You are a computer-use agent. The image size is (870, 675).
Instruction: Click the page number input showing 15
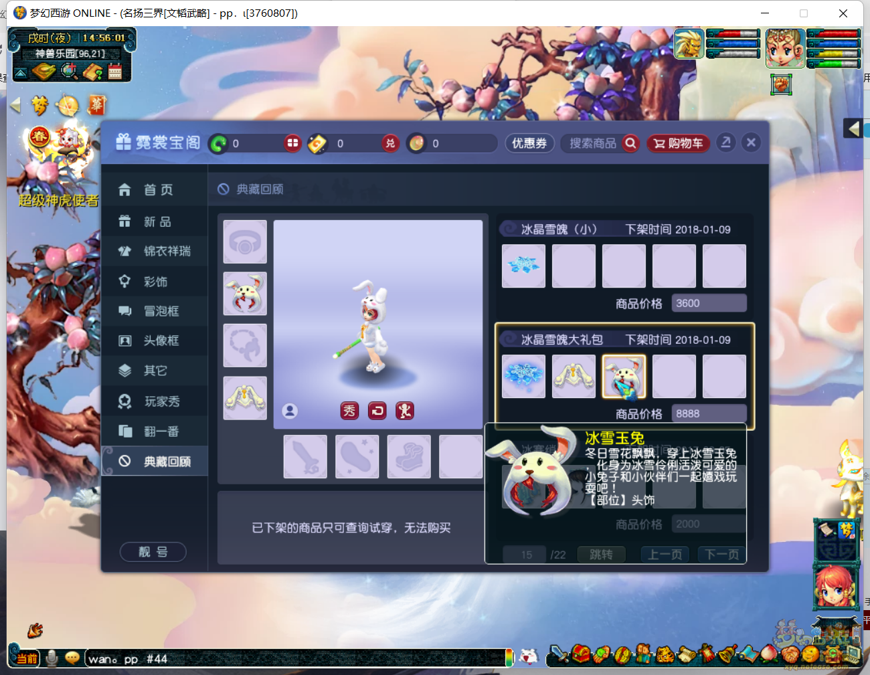(526, 555)
